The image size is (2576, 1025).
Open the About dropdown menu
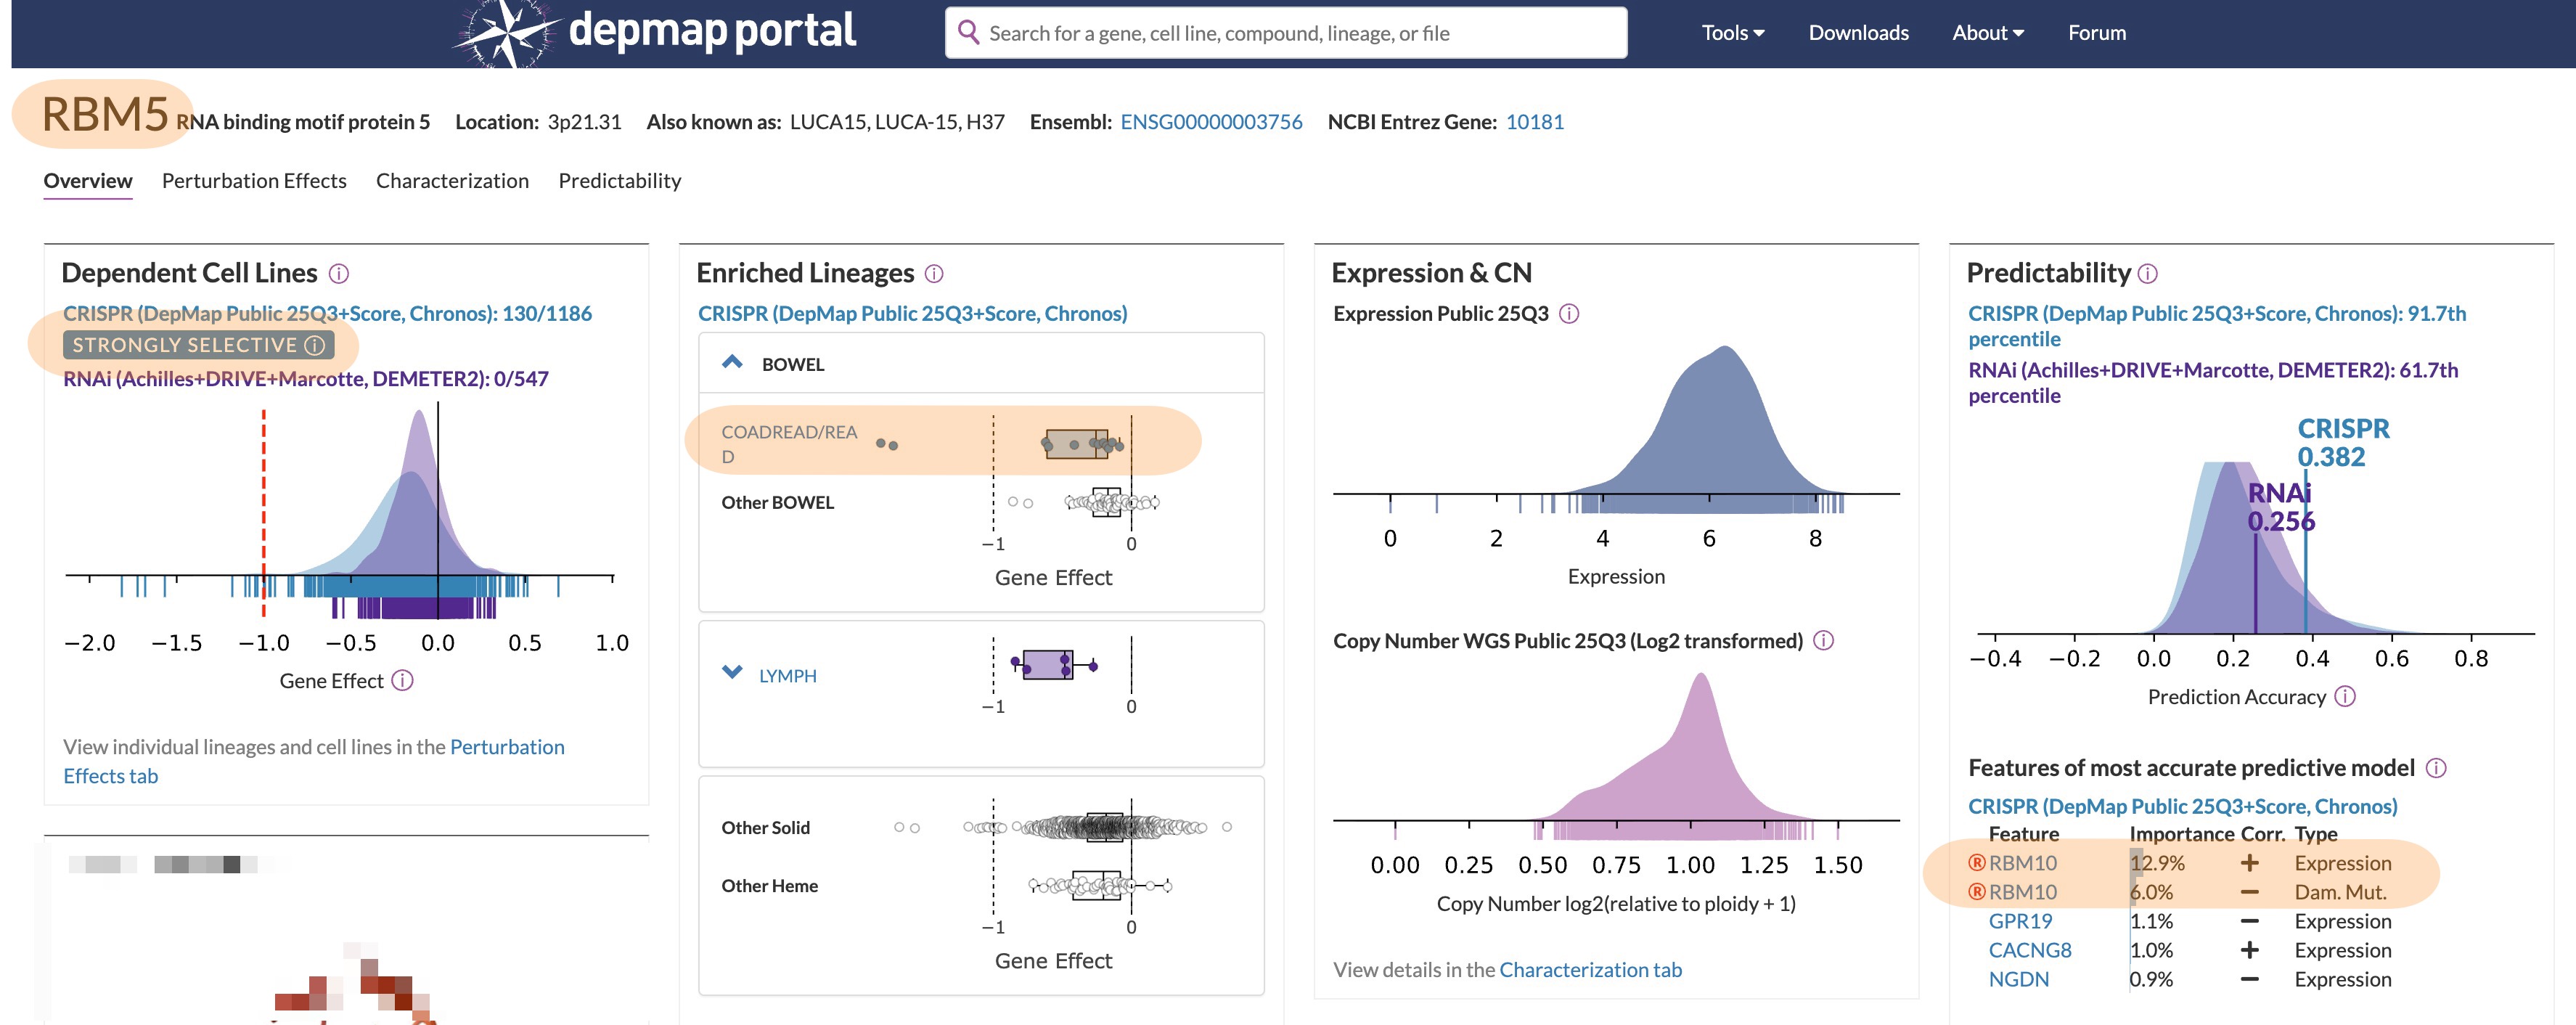pos(1987,33)
